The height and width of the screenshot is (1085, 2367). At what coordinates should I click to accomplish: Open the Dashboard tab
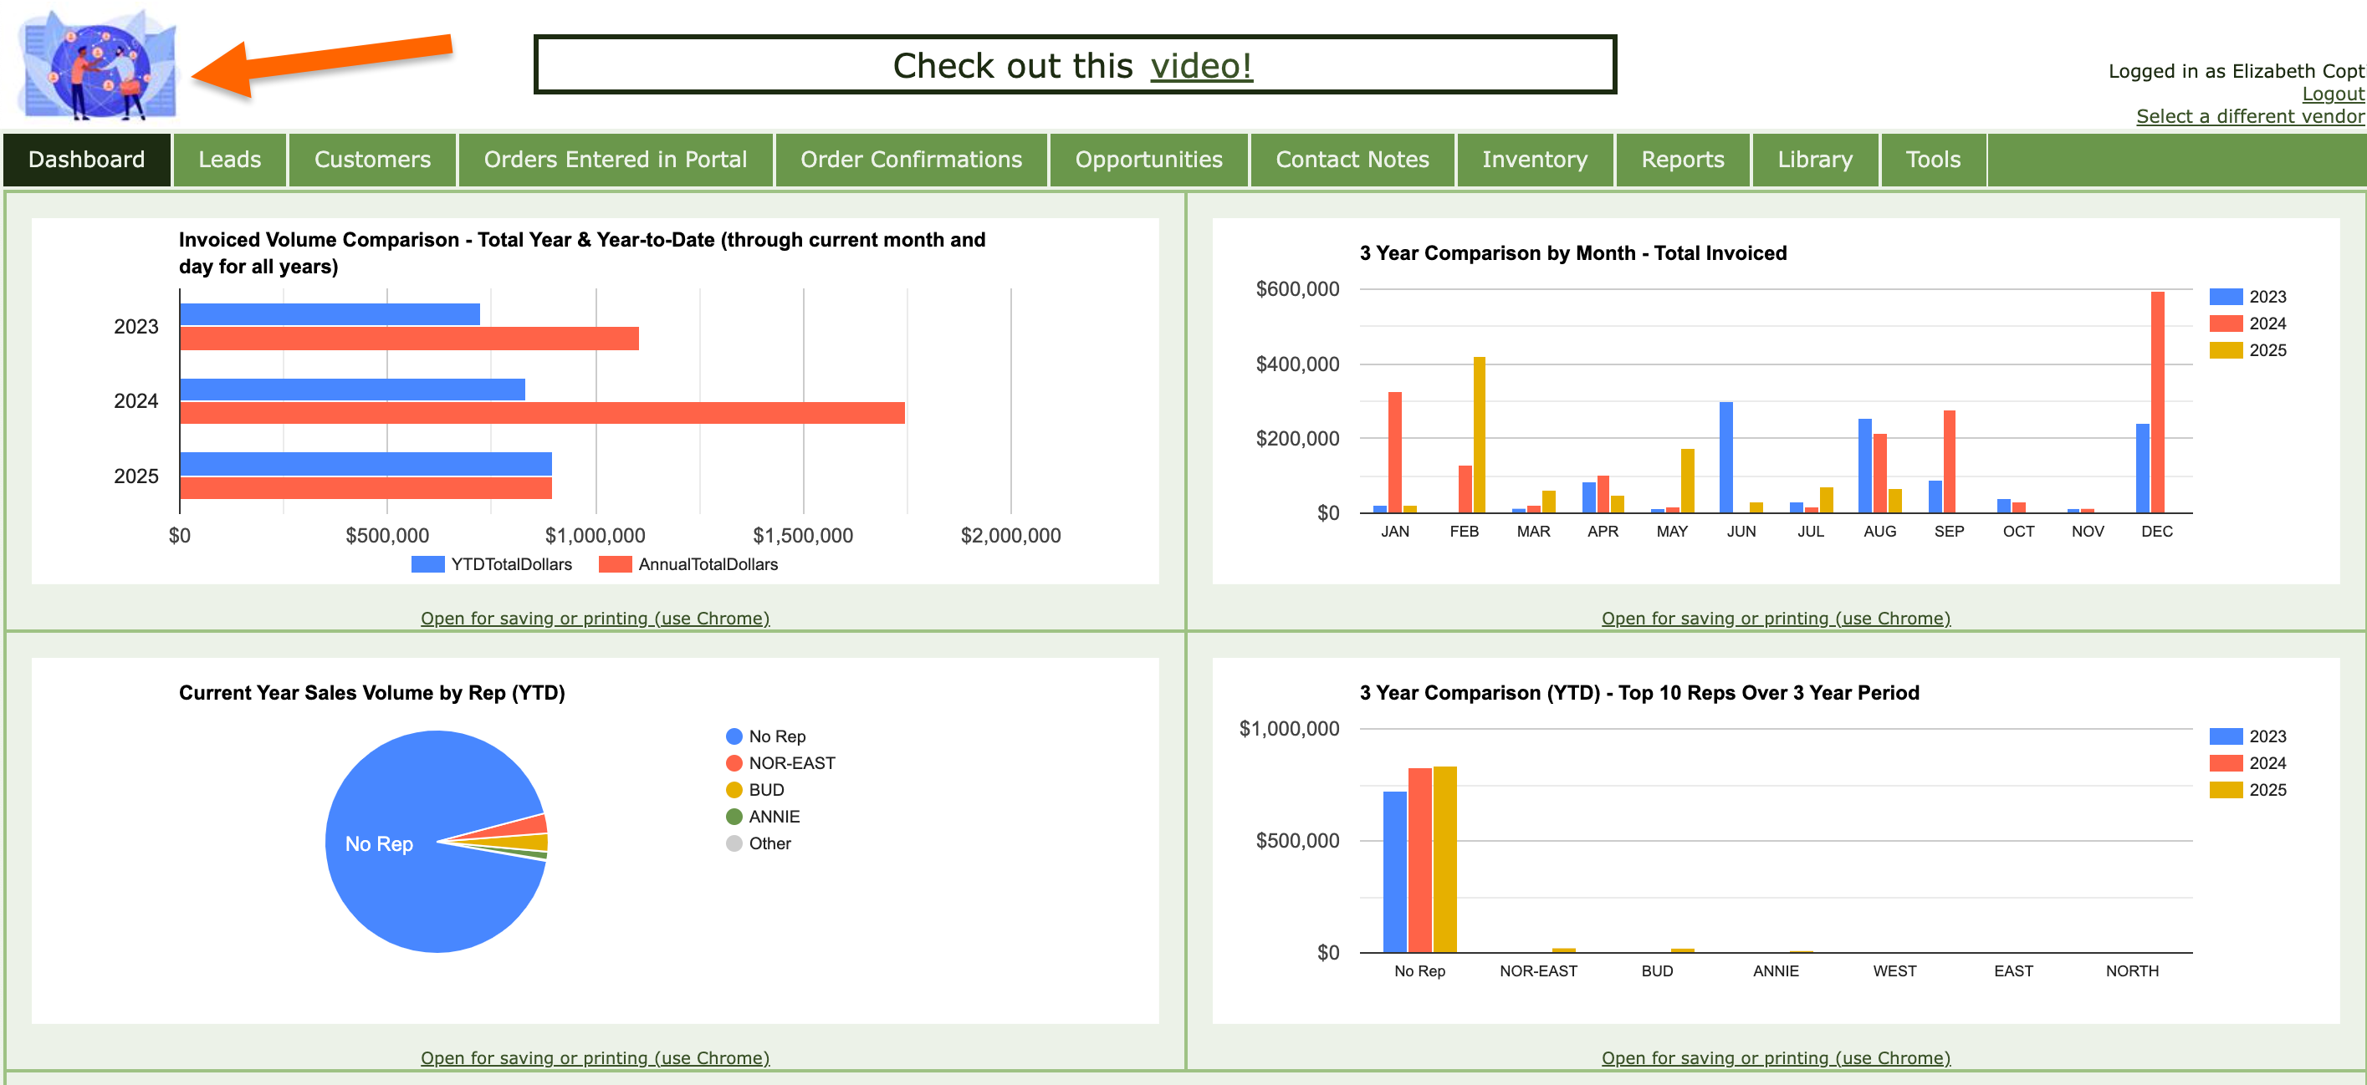(86, 160)
